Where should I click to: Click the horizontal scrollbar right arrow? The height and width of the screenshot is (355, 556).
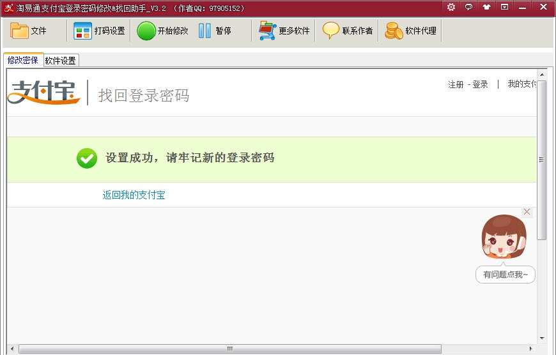pyautogui.click(x=531, y=349)
